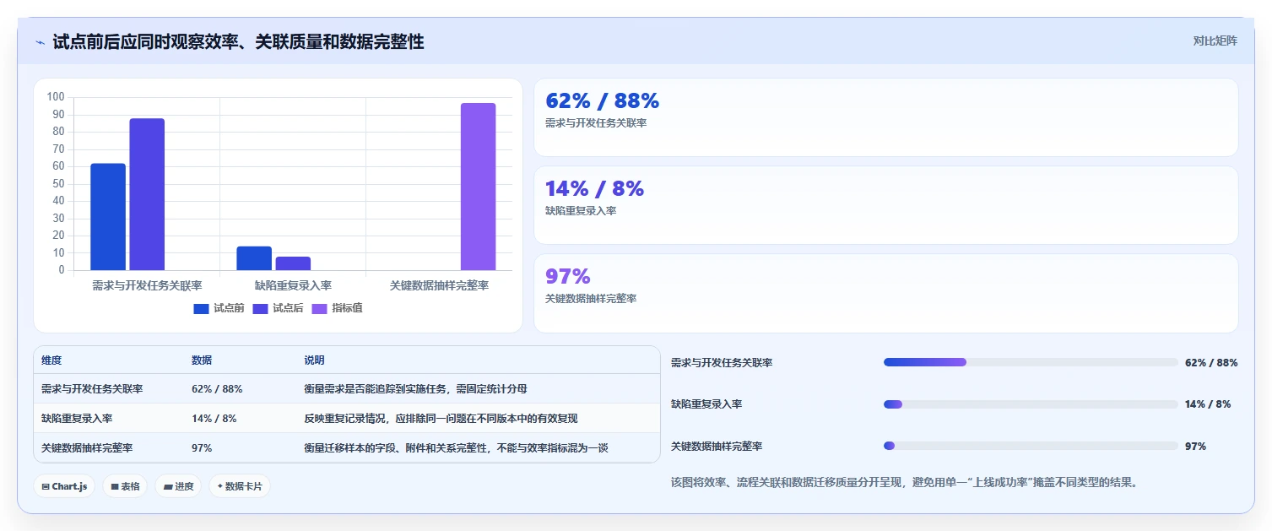Click the 数据卡片 tag chip
This screenshot has height=531, width=1272.
[240, 486]
